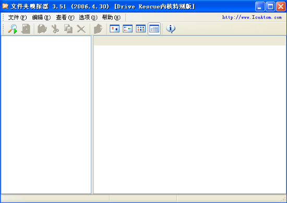Select the details view button
287x203 pixels.
click(x=154, y=29)
